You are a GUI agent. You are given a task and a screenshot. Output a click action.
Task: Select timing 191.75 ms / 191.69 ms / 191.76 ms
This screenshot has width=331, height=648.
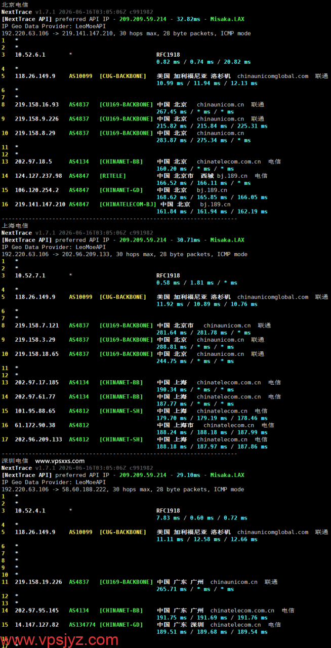click(x=212, y=618)
